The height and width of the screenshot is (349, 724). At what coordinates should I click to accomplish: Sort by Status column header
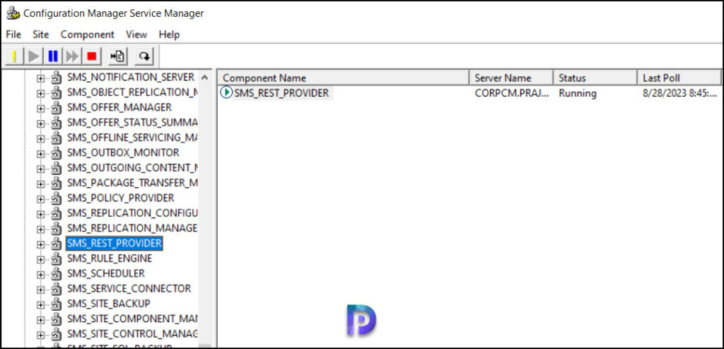(595, 78)
